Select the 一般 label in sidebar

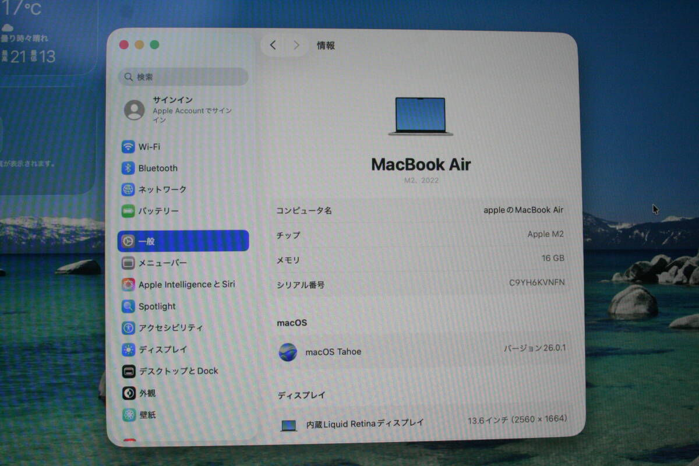point(147,241)
